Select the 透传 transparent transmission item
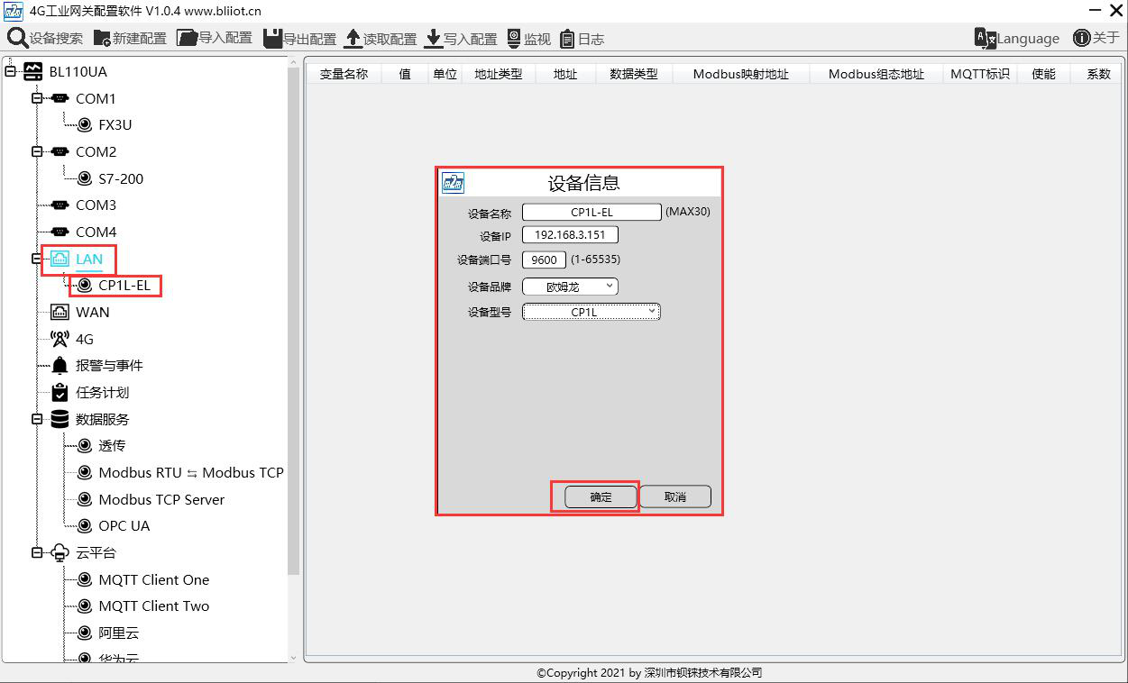 (x=112, y=446)
